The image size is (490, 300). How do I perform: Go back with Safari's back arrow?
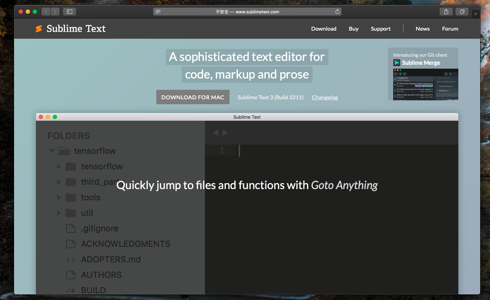point(46,12)
